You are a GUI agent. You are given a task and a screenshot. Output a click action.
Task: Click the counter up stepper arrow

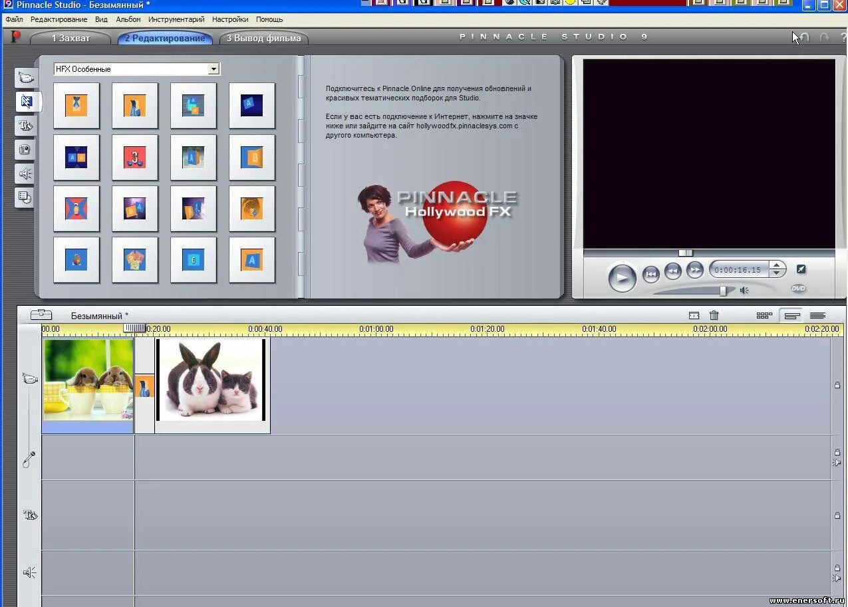pos(776,266)
